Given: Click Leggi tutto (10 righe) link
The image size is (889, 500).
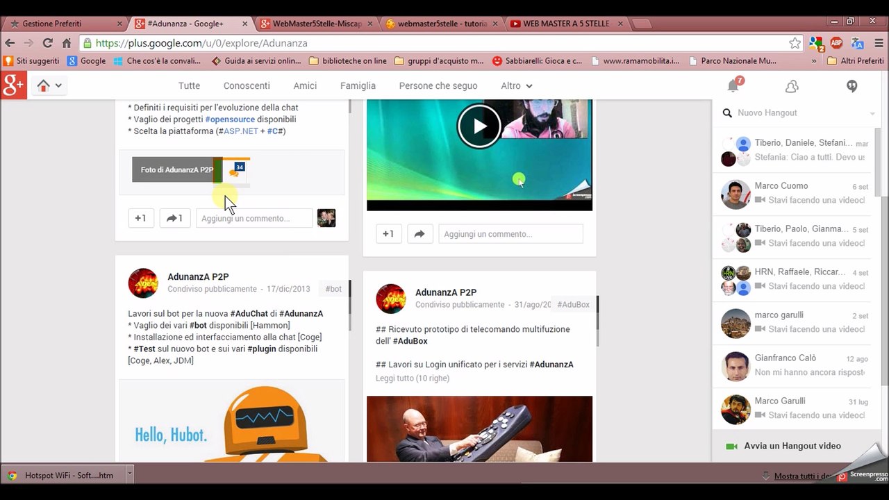Looking at the screenshot, I should [x=413, y=378].
